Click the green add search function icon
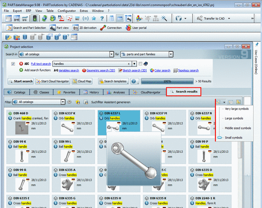Viewport: 262px width, 208px height. tap(21, 70)
